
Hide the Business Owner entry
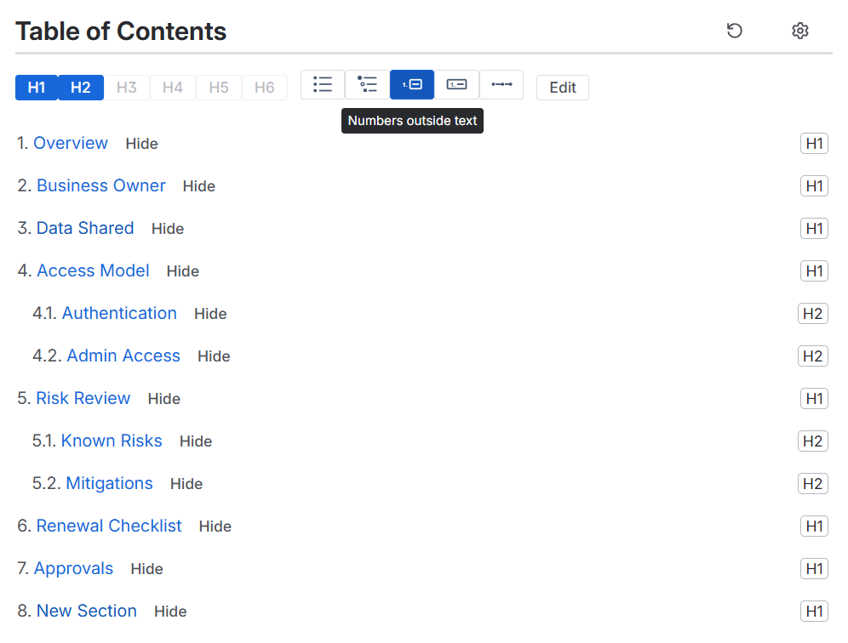pyautogui.click(x=199, y=186)
